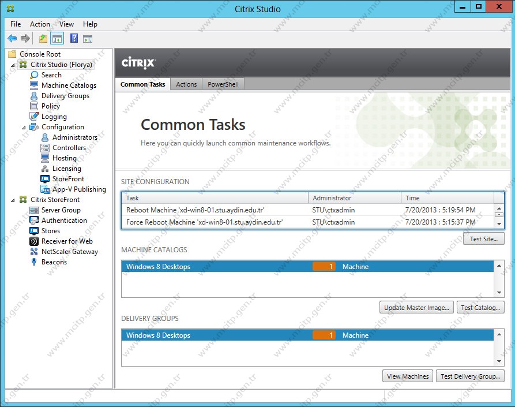Open the Action menu

pos(40,24)
